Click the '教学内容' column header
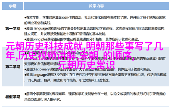 click(96, 6)
